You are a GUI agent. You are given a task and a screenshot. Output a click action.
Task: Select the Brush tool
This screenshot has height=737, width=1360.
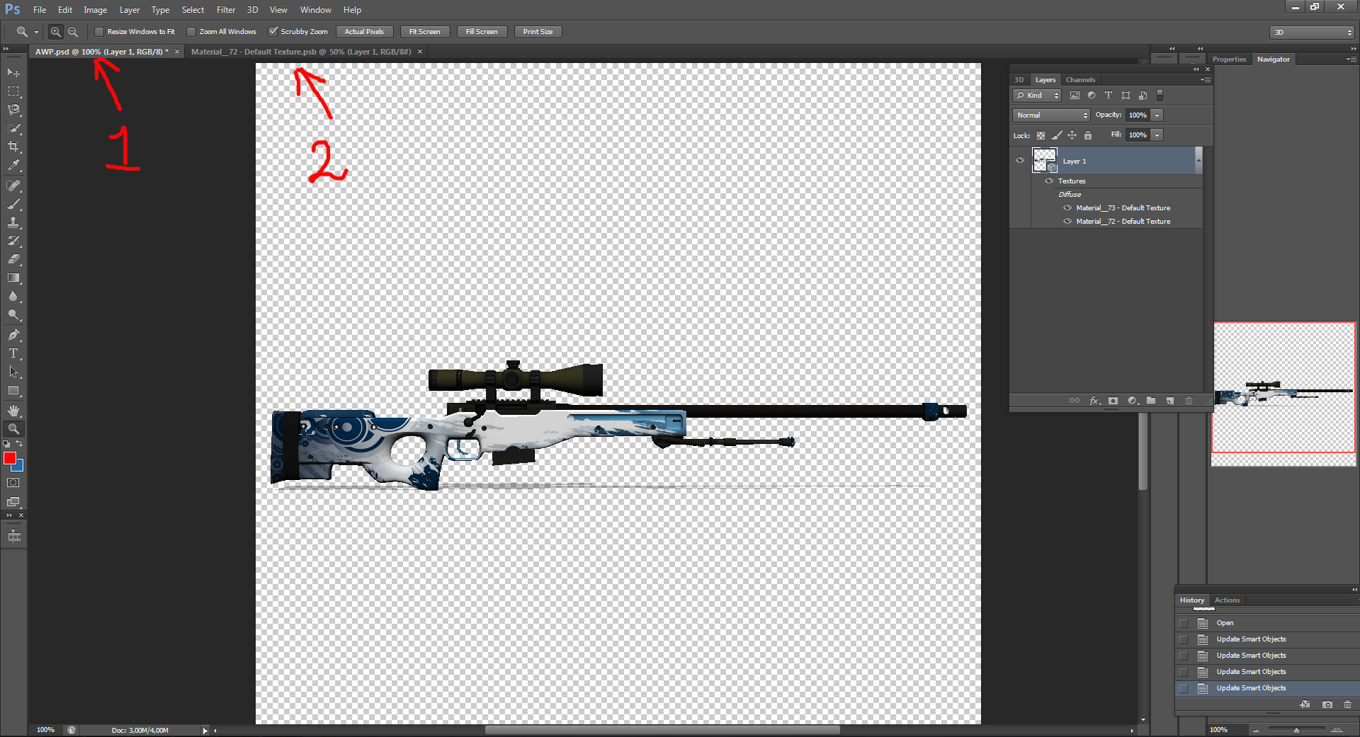[x=13, y=204]
